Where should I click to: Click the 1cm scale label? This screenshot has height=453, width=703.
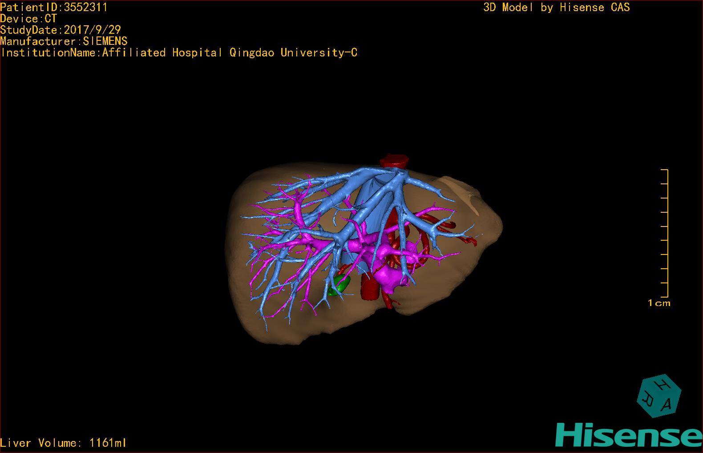click(x=659, y=303)
